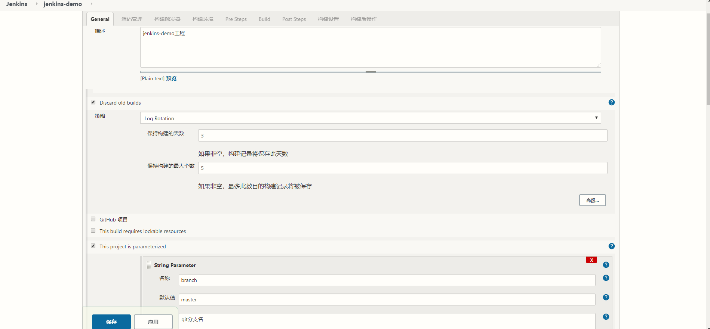
Task: Switch to Post Steps tab
Action: click(294, 19)
